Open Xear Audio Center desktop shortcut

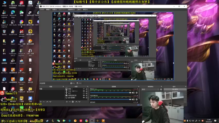point(22,81)
